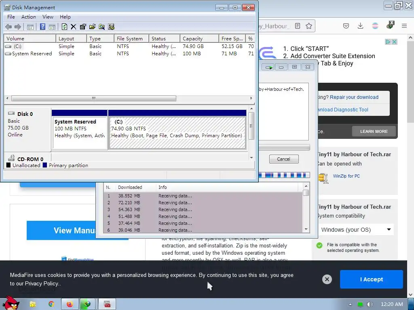This screenshot has height=310, width=414.
Task: Select the (C:) volume row in list
Action: click(x=129, y=46)
